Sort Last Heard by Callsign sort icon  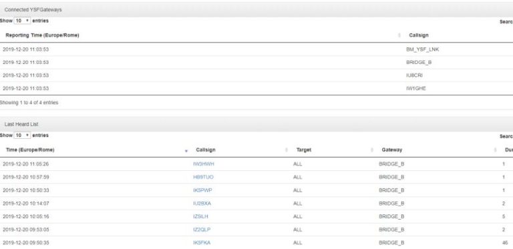287,150
